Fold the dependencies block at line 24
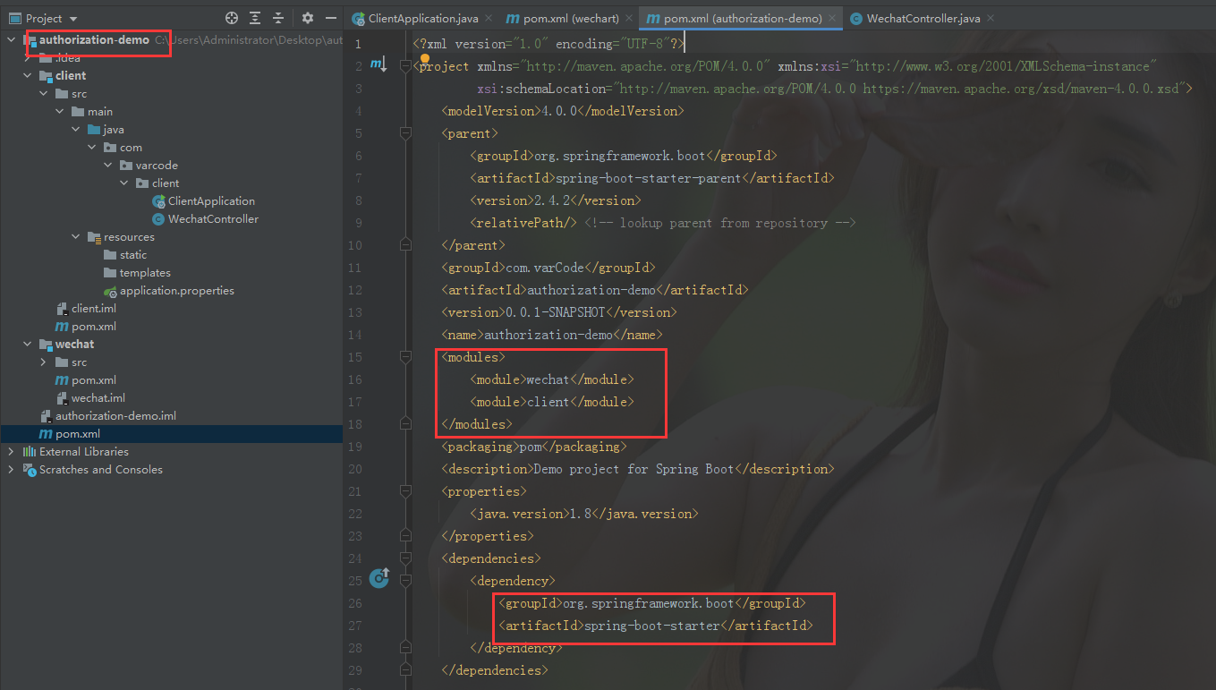The image size is (1216, 690). click(404, 558)
